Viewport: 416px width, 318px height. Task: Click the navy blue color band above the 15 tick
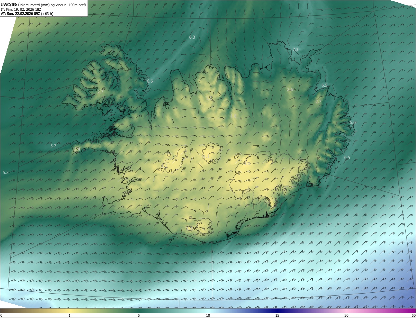coord(277,311)
